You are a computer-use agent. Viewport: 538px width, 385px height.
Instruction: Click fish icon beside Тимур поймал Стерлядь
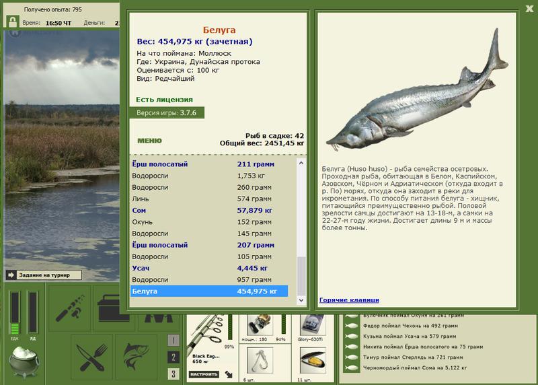coord(351,357)
